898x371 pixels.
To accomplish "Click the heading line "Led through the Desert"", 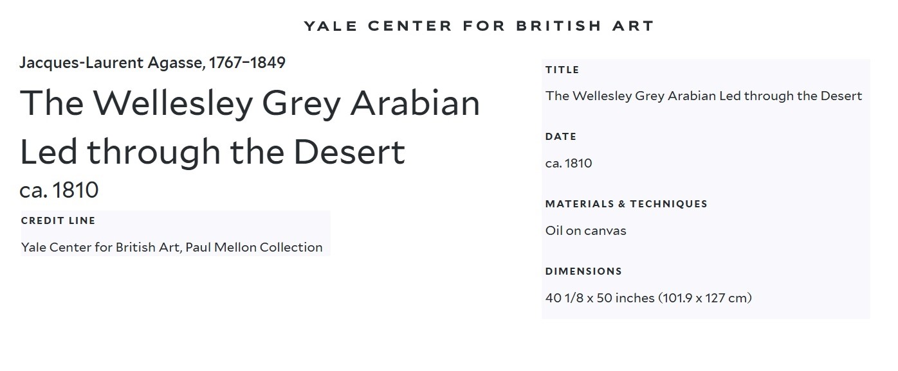I will [212, 151].
